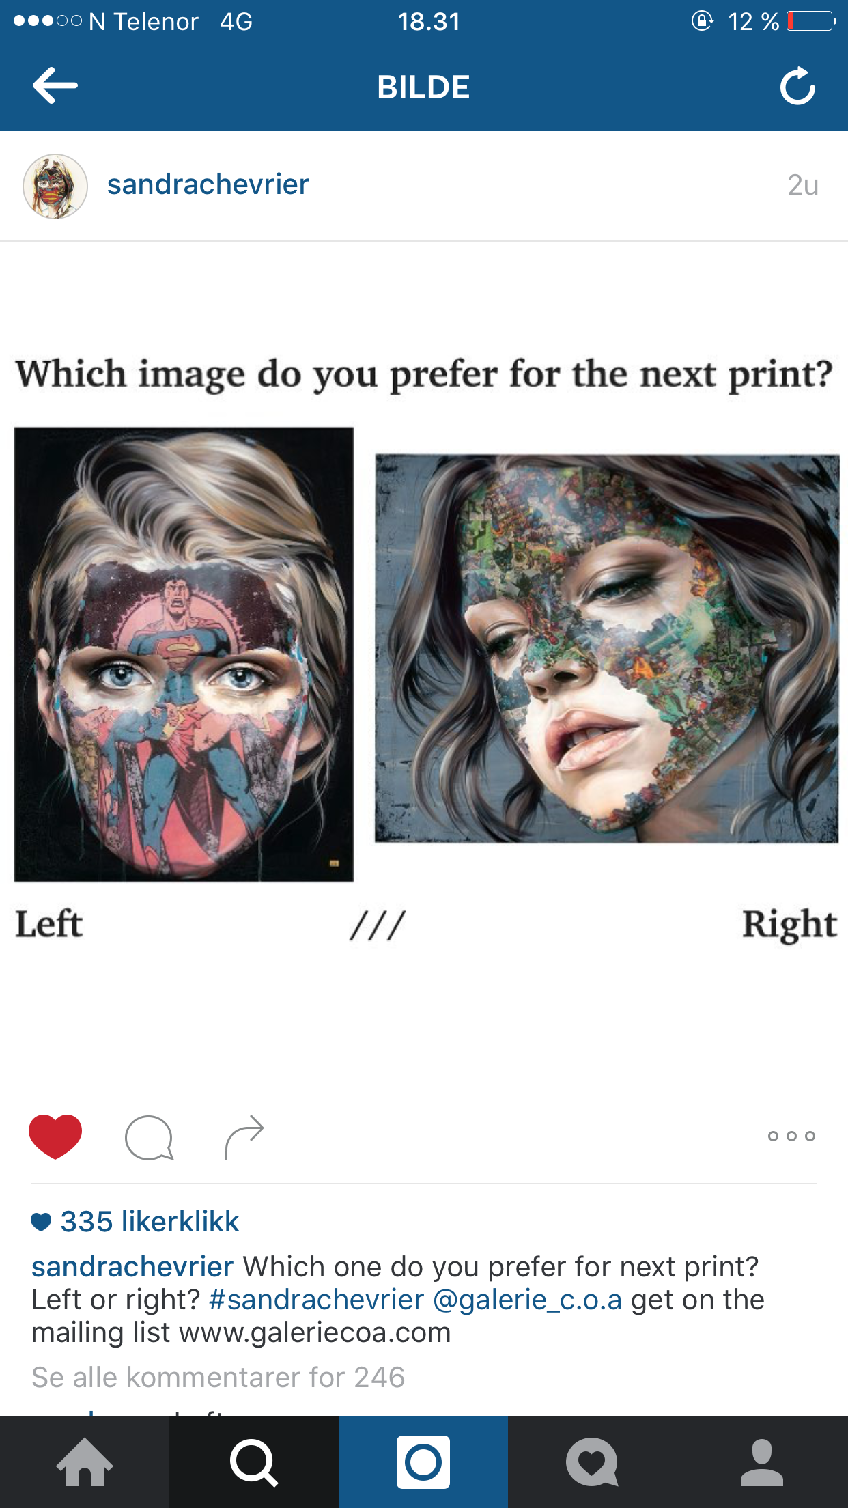Open comments with speech bubble icon
848x1508 pixels.
149,1138
